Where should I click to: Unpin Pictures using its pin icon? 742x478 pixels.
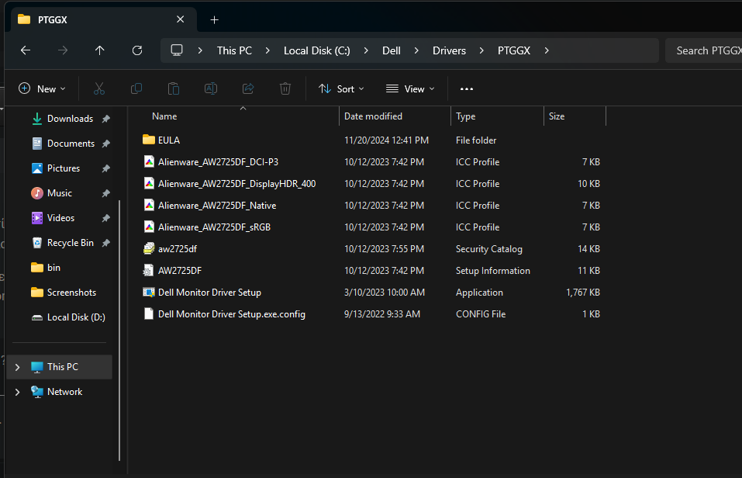[106, 168]
